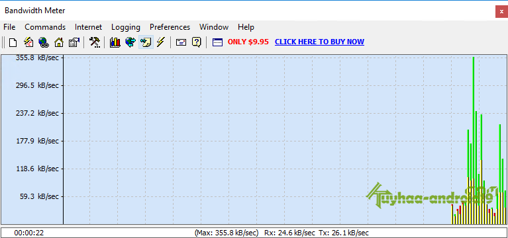Click the 177.9 kB/sec axis label

(x=38, y=141)
